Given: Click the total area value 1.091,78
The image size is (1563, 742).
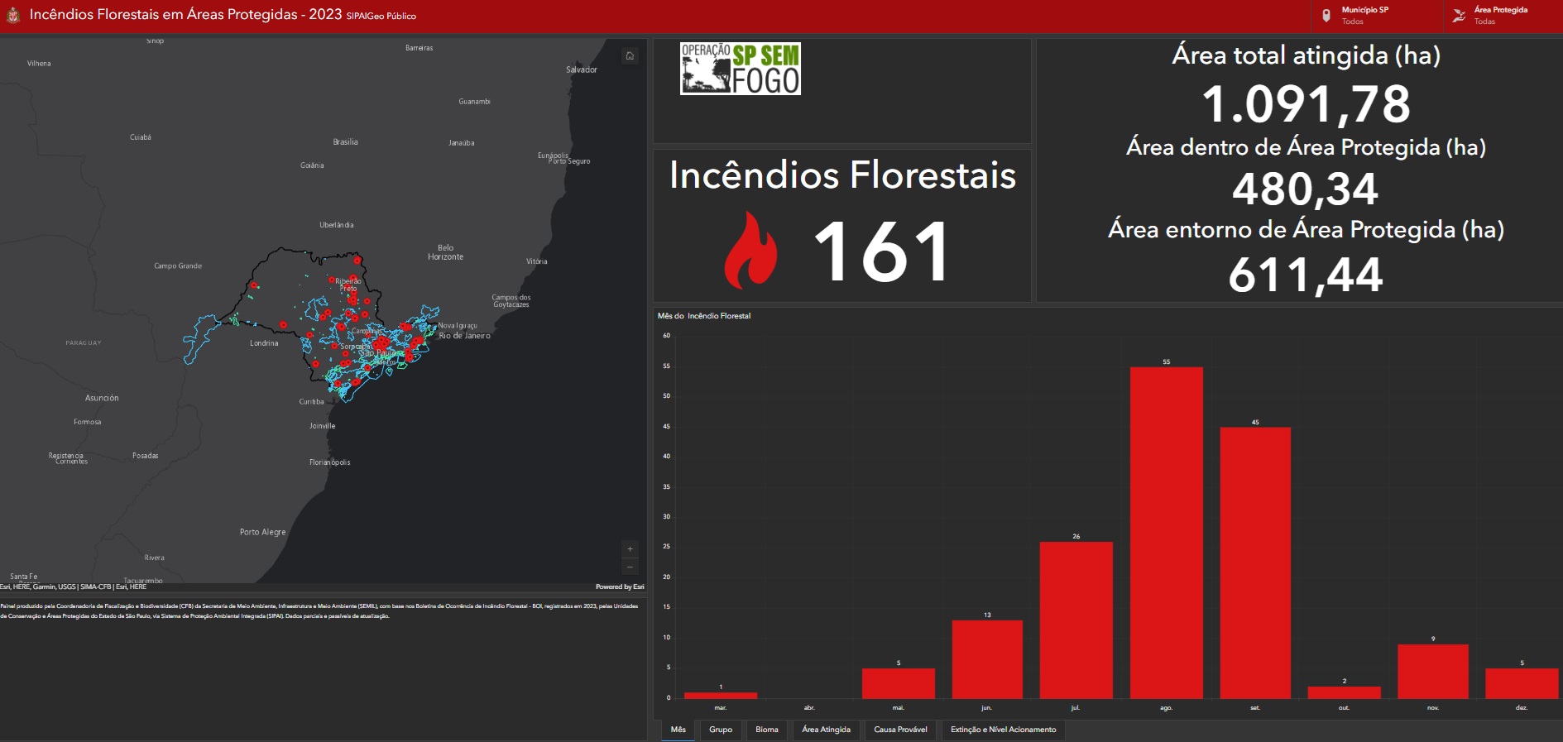Looking at the screenshot, I should [1306, 104].
